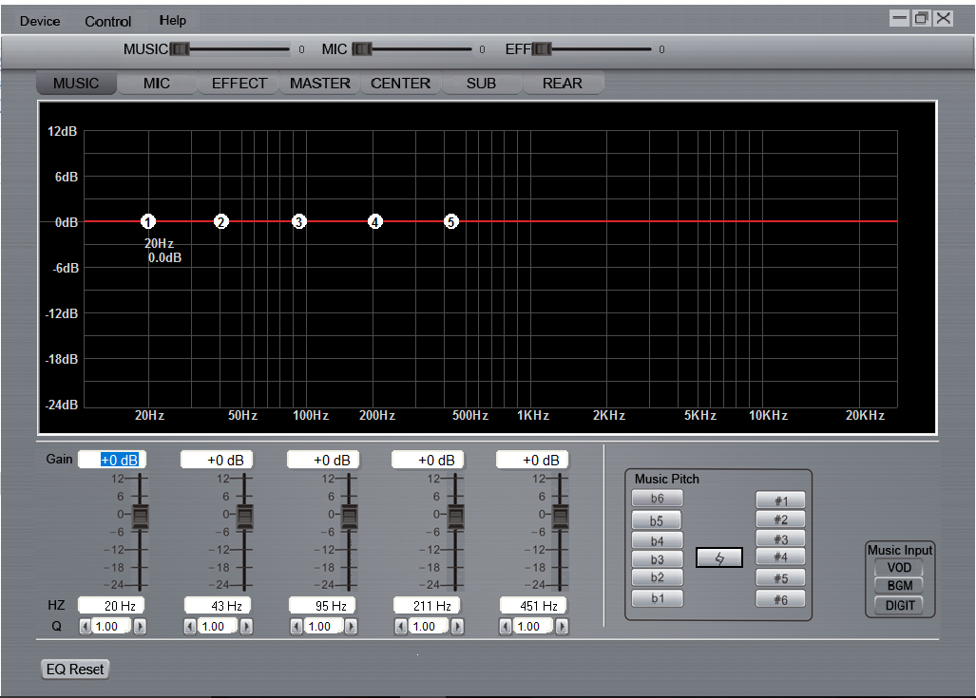Select EQ band node 3 on graph

[x=299, y=221]
